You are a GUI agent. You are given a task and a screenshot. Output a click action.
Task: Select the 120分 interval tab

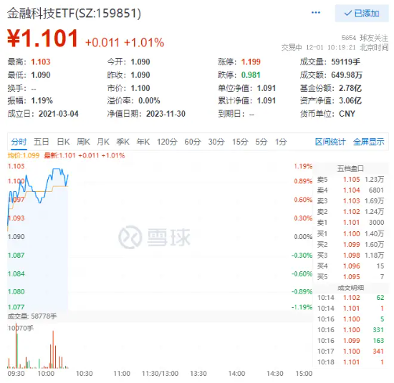point(167,142)
